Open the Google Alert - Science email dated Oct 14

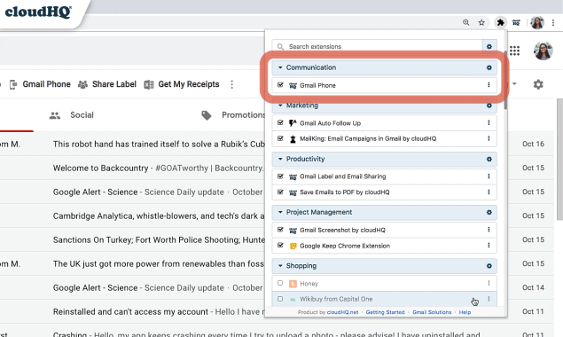pyautogui.click(x=158, y=287)
